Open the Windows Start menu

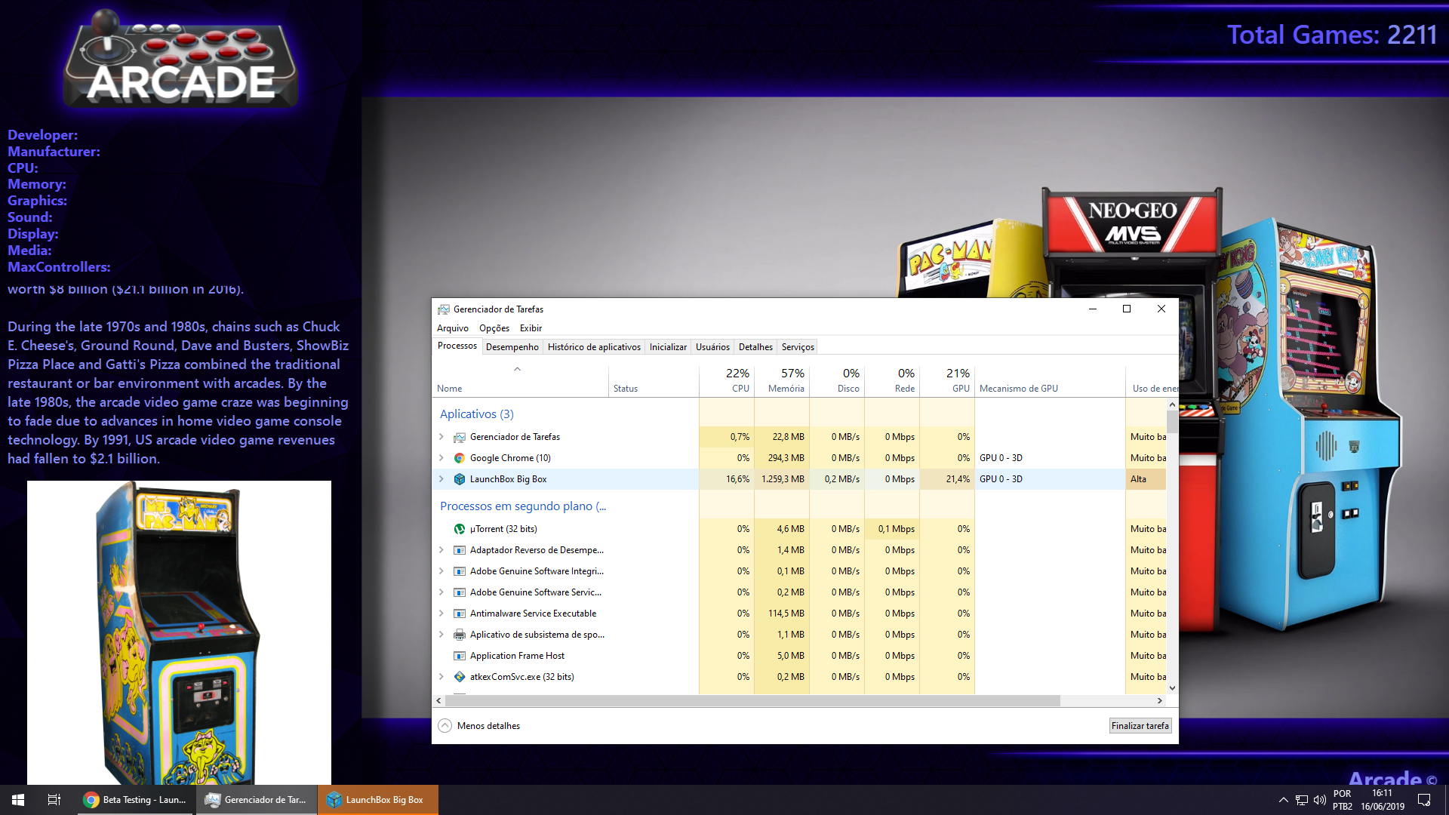click(x=18, y=800)
